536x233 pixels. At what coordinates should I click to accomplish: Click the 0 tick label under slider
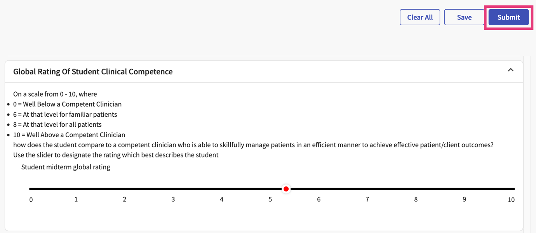point(31,200)
